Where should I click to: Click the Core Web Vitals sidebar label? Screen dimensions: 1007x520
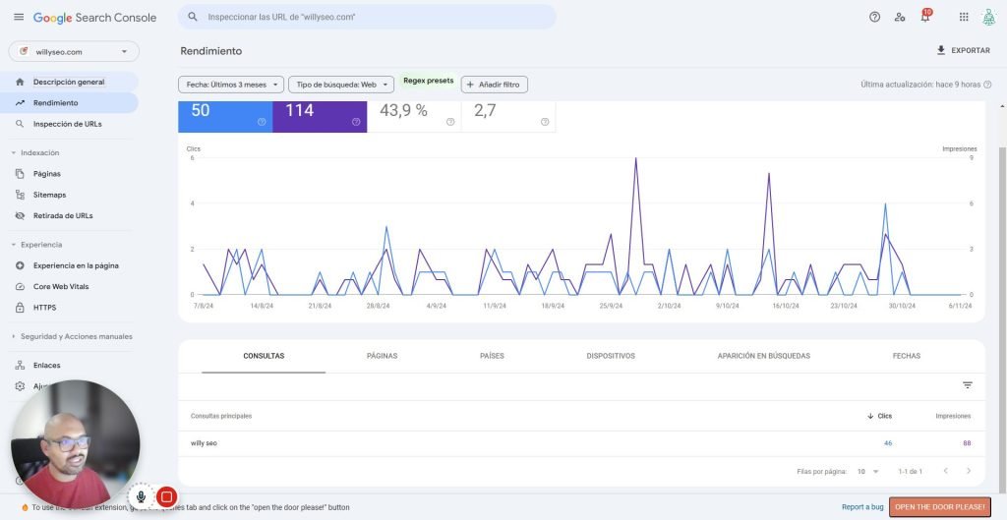61,286
